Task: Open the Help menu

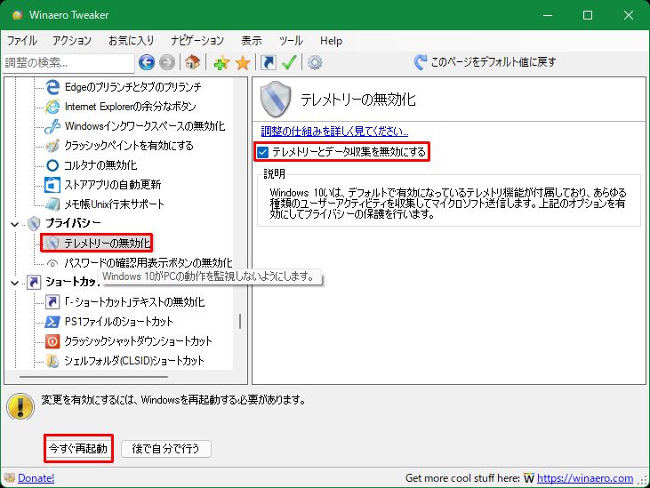Action: click(x=331, y=41)
